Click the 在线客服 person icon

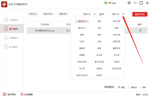point(22,94)
